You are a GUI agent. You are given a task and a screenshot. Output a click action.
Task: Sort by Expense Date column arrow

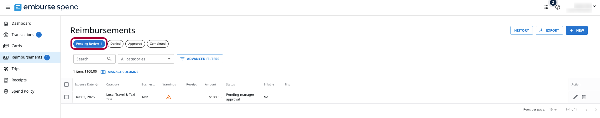97,85
